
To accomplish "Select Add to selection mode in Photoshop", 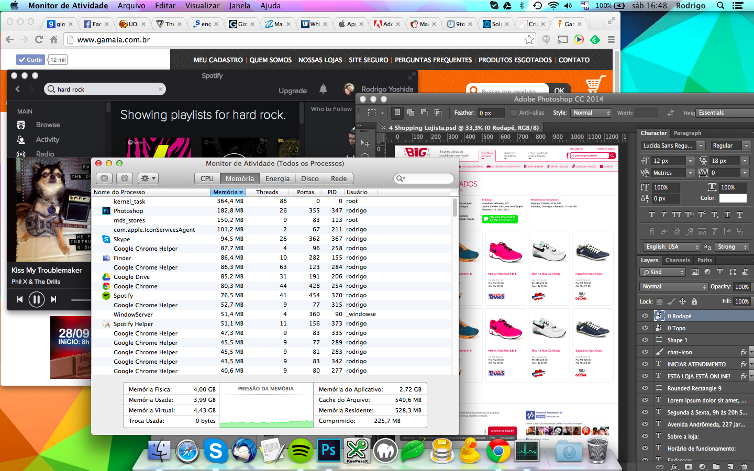I will click(x=411, y=113).
